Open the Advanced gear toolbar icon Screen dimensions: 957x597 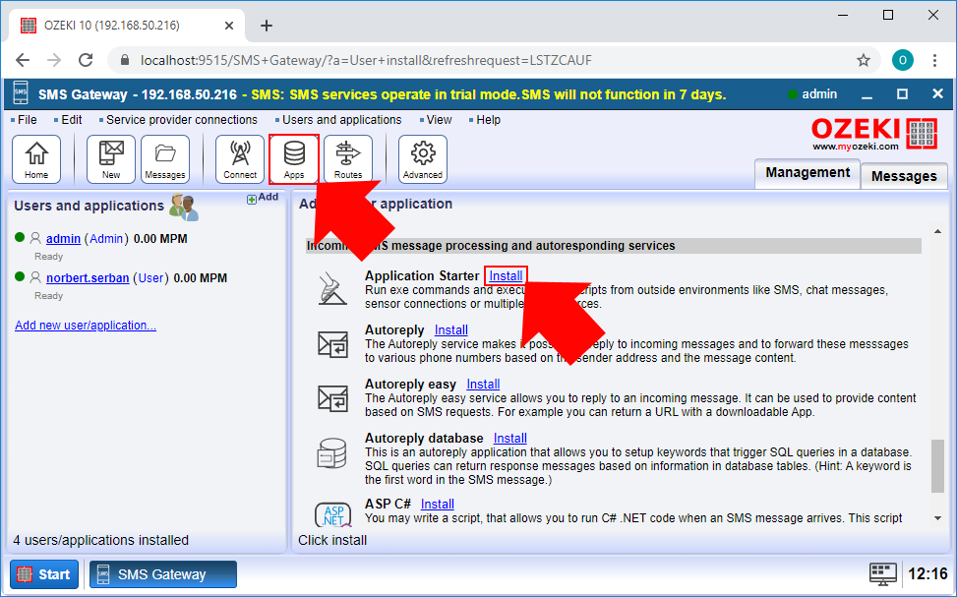coord(422,158)
